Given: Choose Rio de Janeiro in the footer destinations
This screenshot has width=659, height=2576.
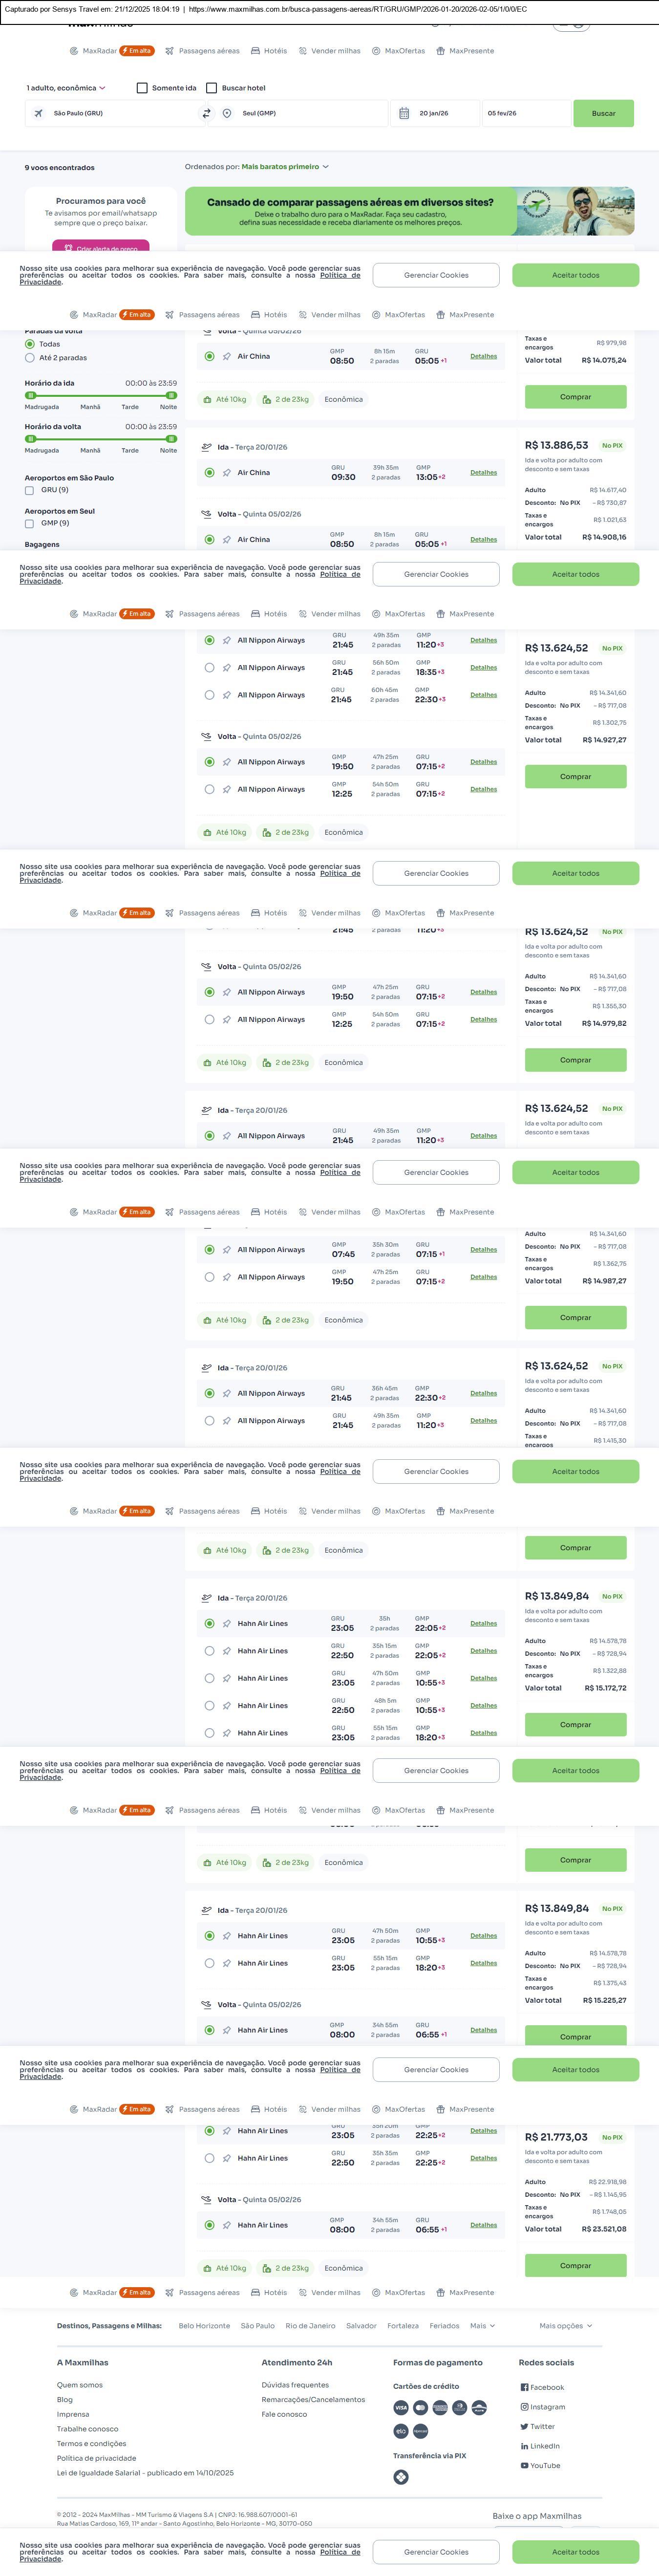Looking at the screenshot, I should (x=310, y=2326).
